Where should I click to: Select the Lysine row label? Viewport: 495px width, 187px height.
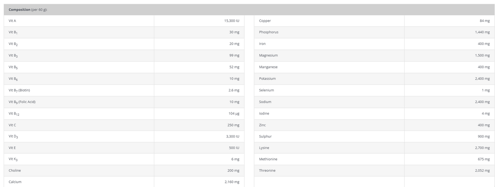pos(264,147)
